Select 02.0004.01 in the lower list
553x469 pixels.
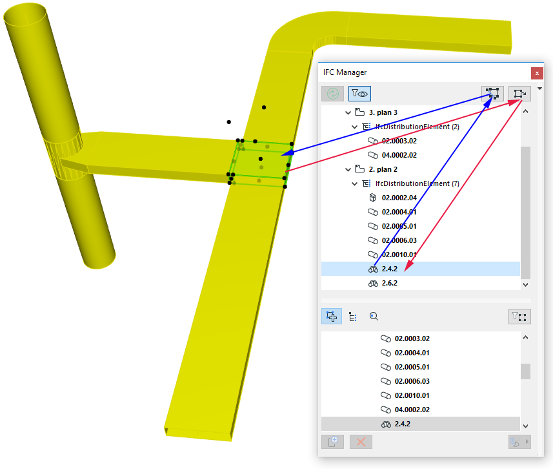click(412, 353)
